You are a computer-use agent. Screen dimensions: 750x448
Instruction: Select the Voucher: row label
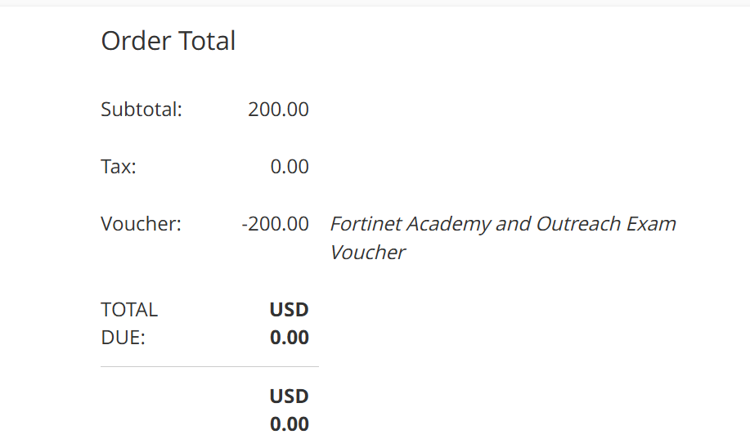point(141,224)
